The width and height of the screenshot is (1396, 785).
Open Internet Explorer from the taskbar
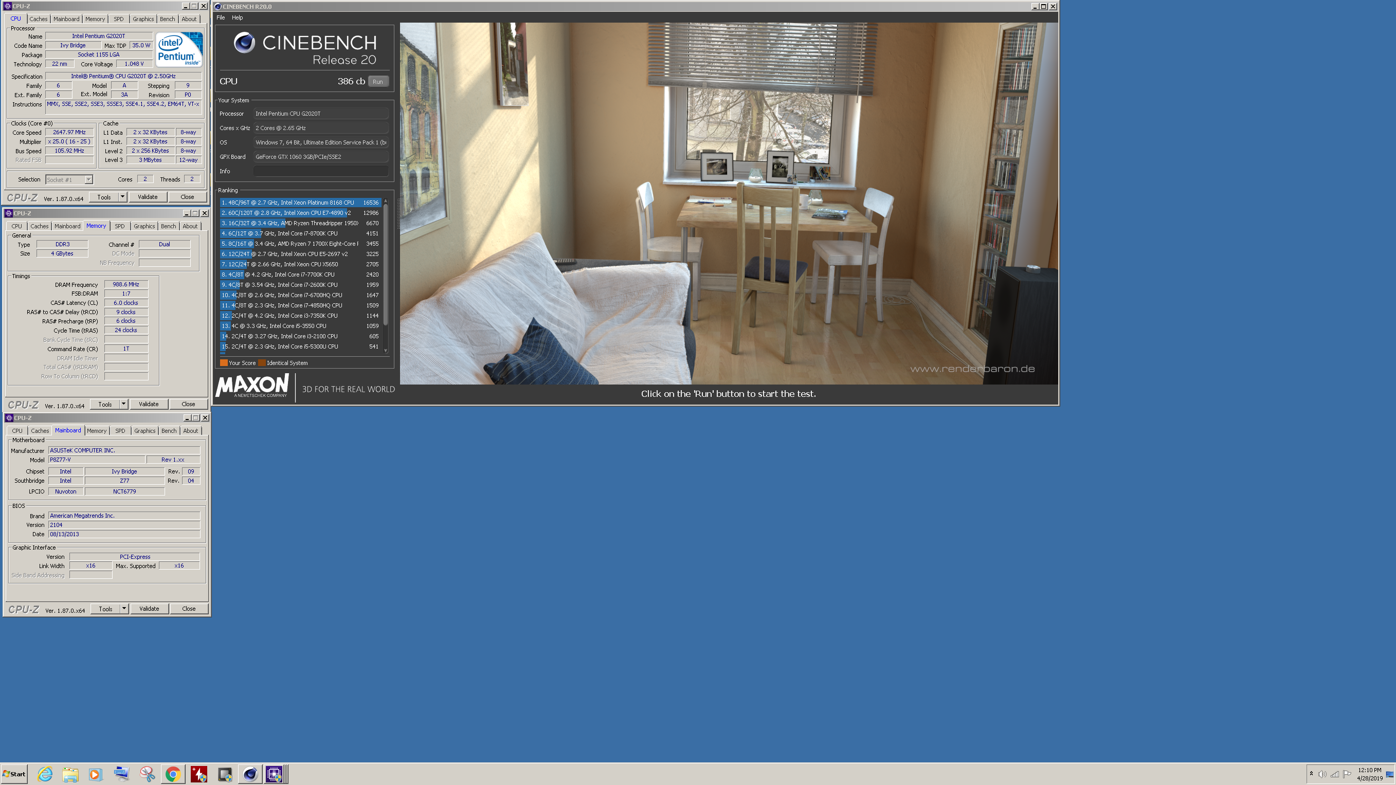45,774
